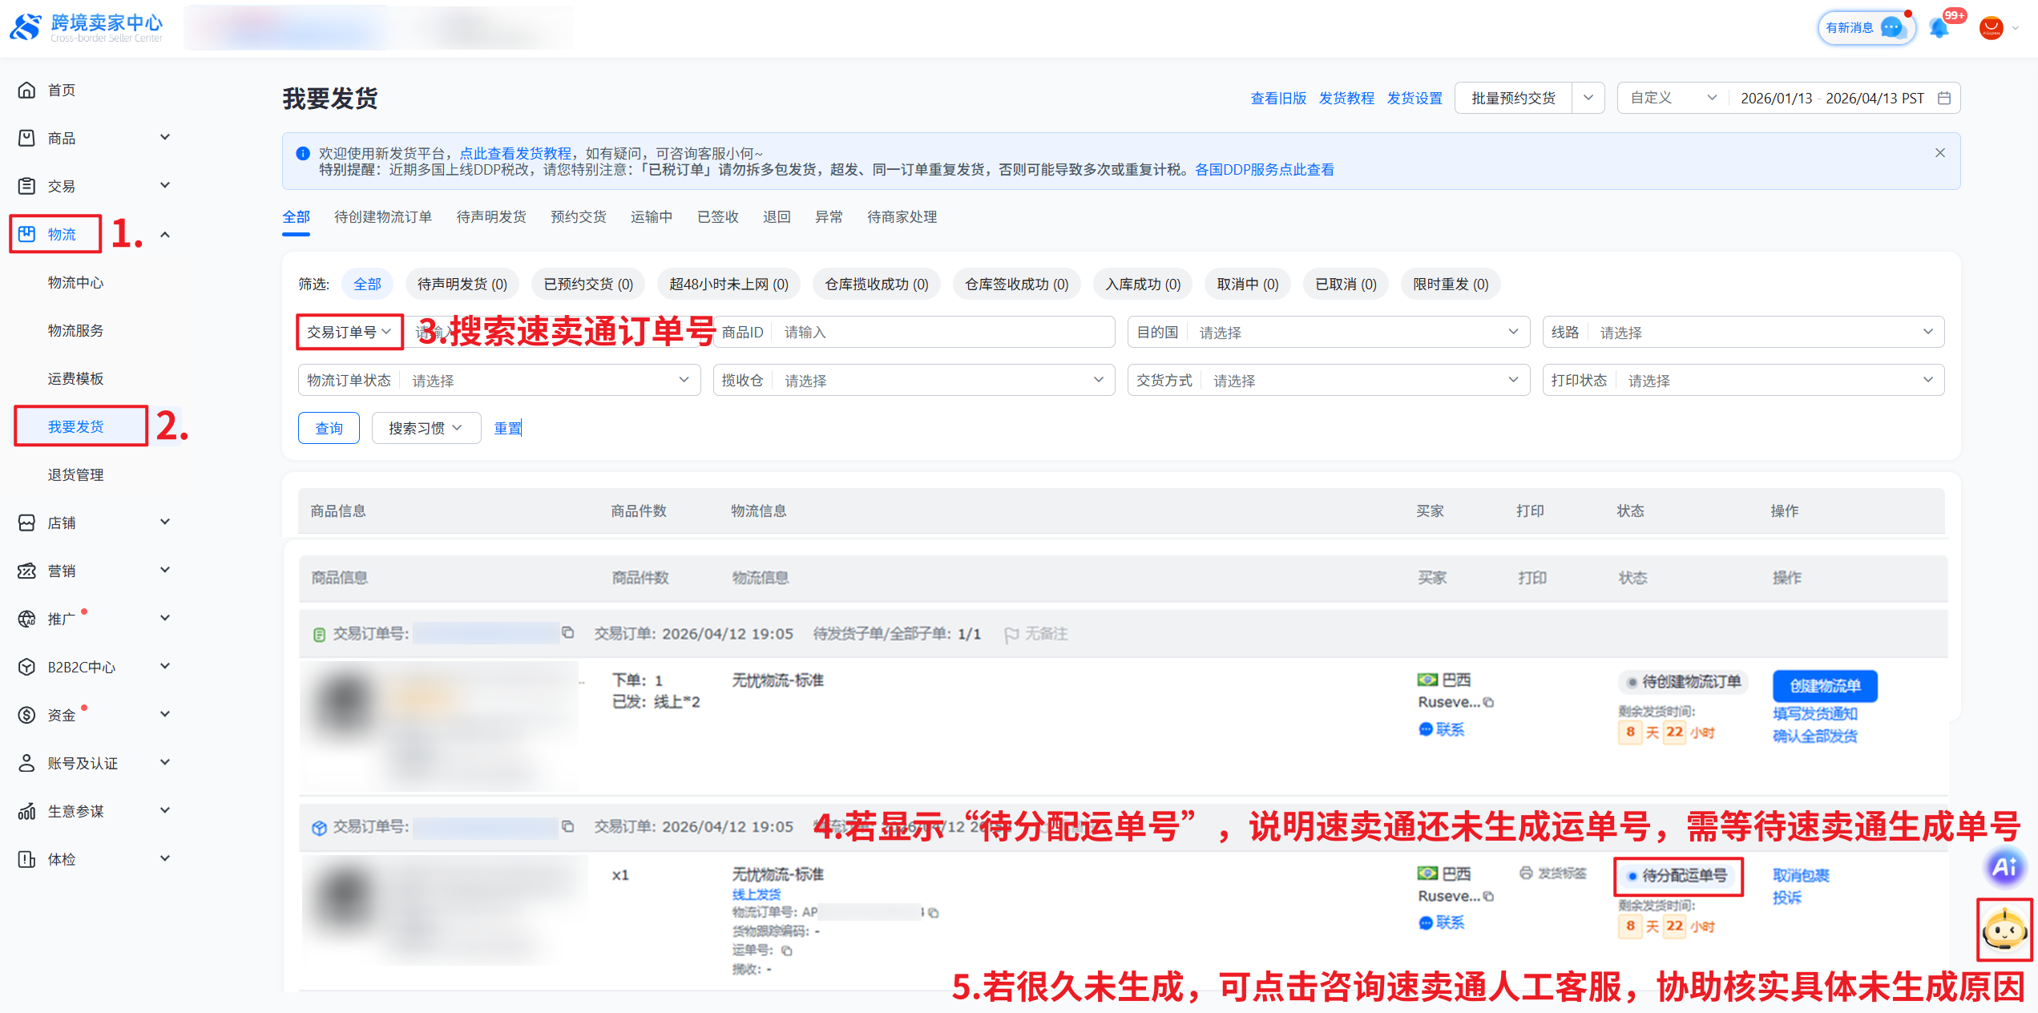Click the 发货教程 link

(1346, 98)
